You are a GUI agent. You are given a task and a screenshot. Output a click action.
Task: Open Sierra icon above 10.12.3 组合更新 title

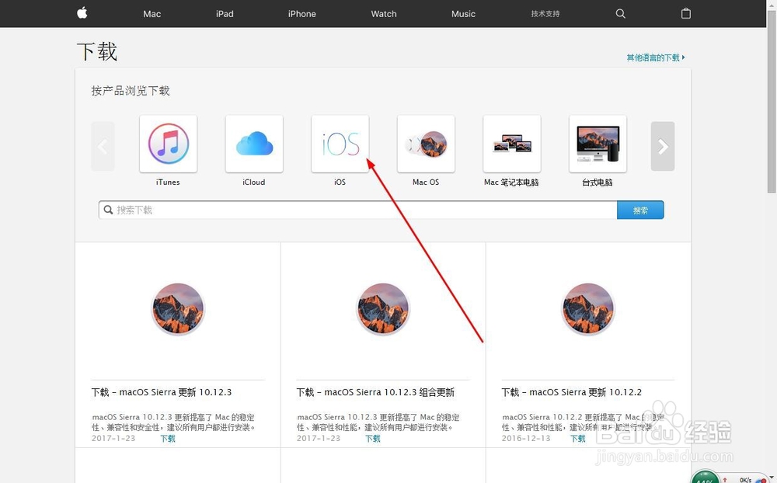(383, 308)
